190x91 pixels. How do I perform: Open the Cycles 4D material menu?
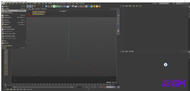pos(29,89)
